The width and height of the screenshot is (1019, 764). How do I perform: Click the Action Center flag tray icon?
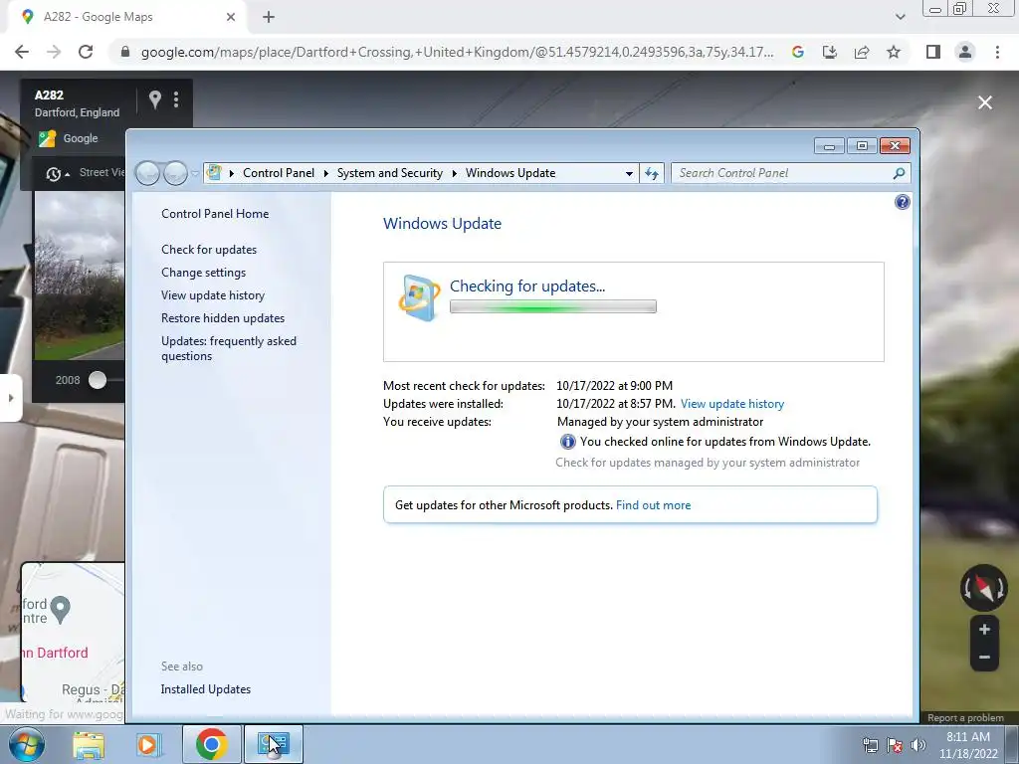tap(895, 744)
